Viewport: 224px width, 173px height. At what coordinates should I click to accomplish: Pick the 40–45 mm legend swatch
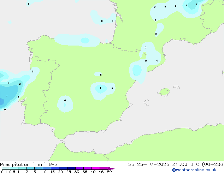point(96,168)
